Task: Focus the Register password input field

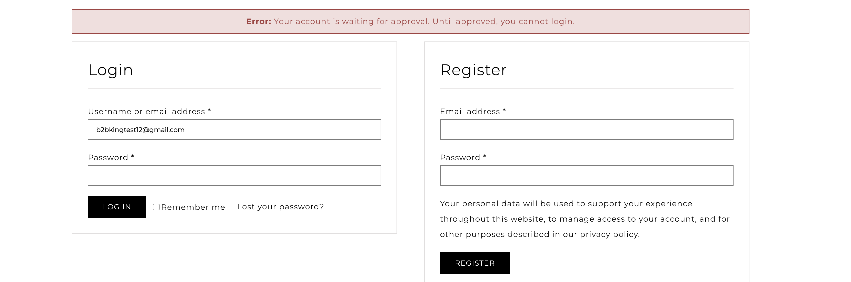Action: coord(586,176)
